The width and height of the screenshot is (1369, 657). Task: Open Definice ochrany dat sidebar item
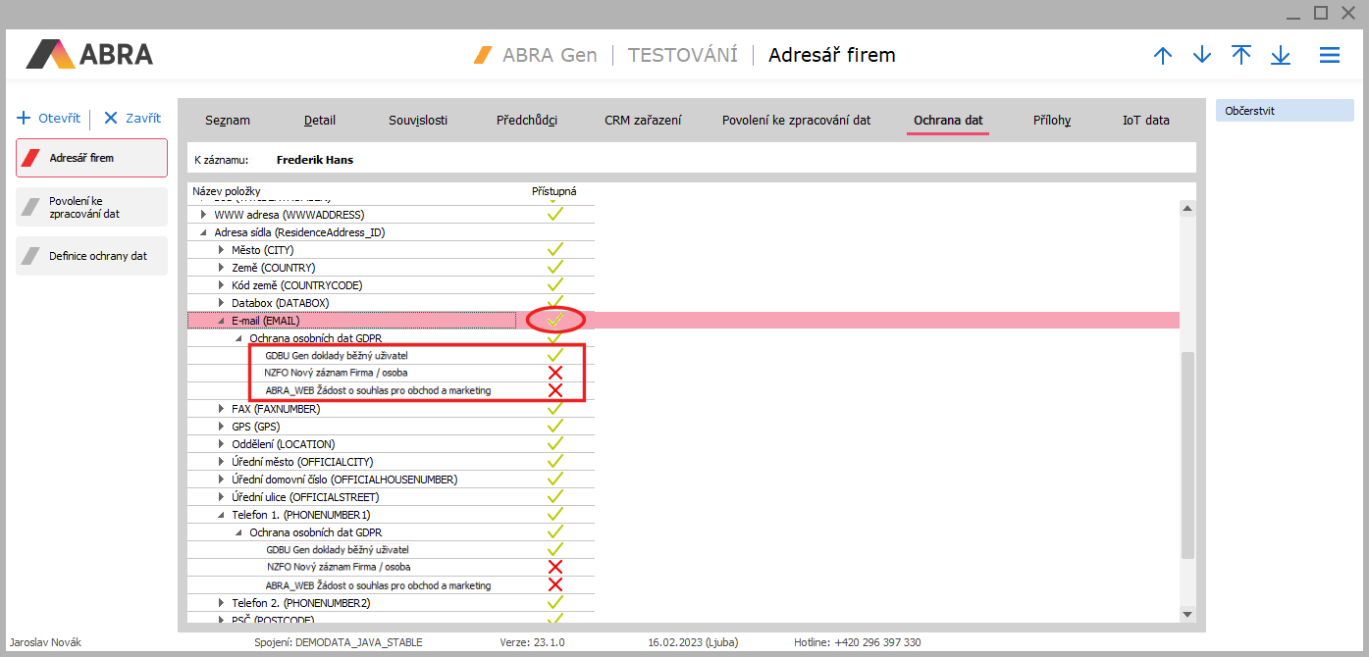click(91, 256)
